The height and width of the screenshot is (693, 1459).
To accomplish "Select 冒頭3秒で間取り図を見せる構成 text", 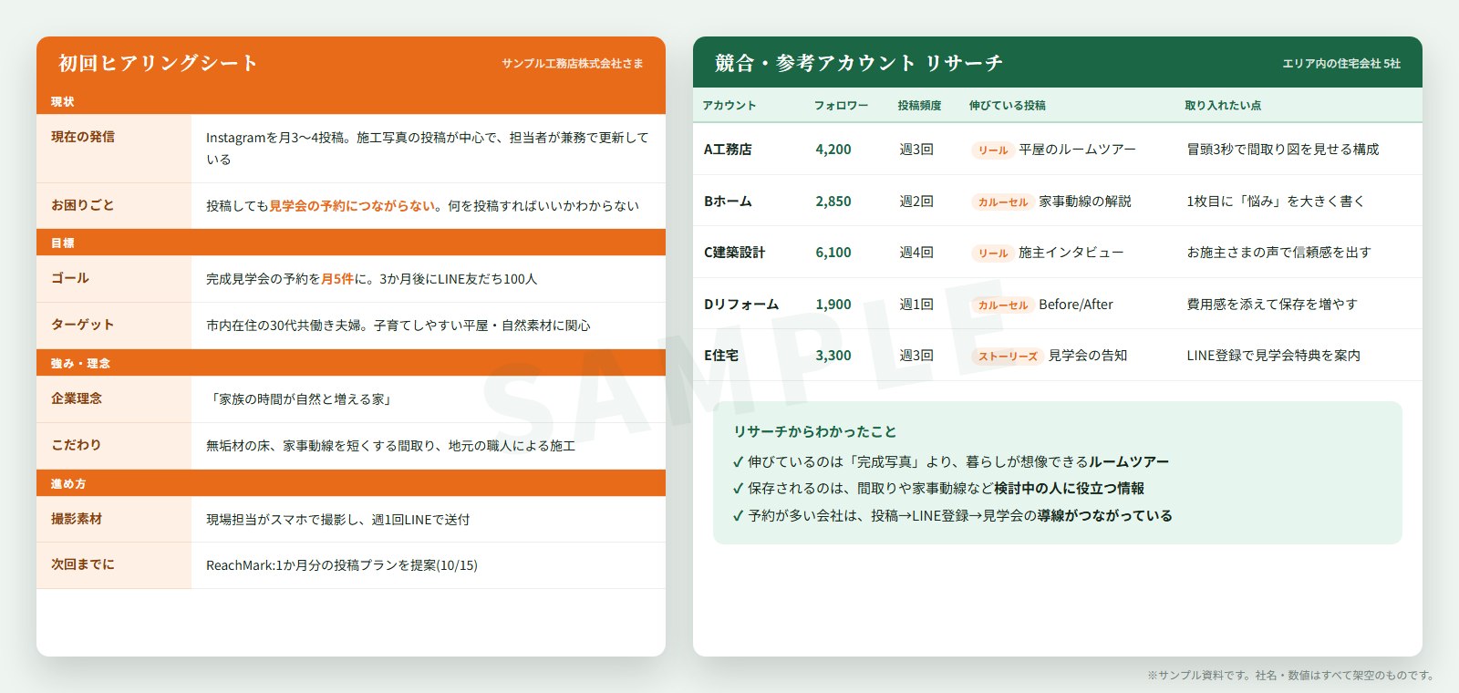I will (x=1283, y=150).
